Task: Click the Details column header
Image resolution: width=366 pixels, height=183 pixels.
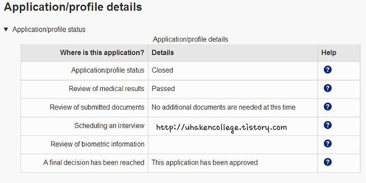Action: coord(163,53)
